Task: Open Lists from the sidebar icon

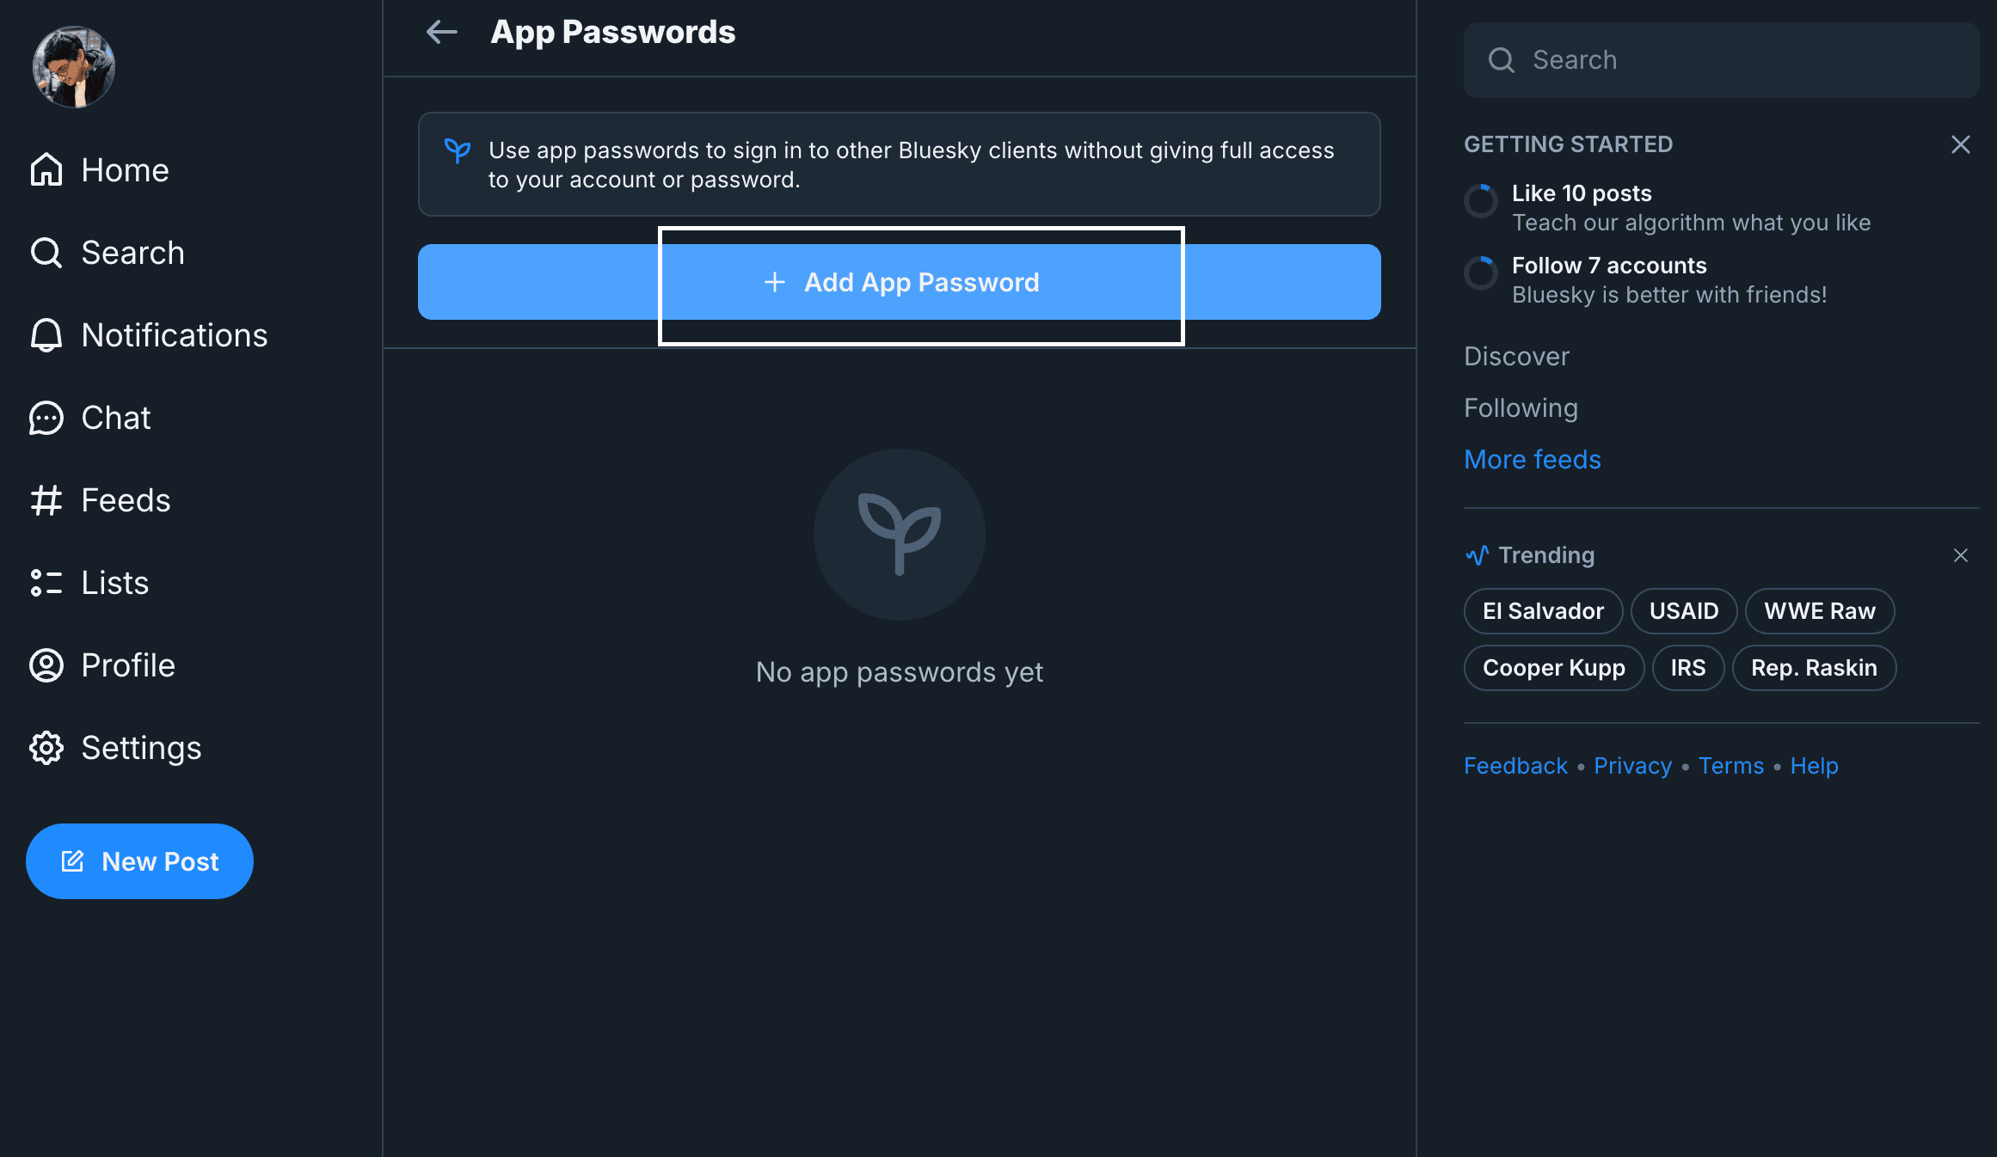Action: click(x=46, y=583)
